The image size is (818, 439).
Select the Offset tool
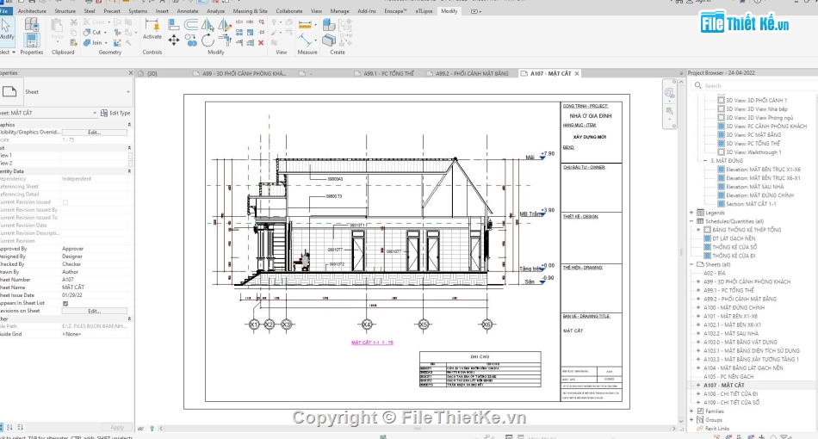(x=191, y=24)
